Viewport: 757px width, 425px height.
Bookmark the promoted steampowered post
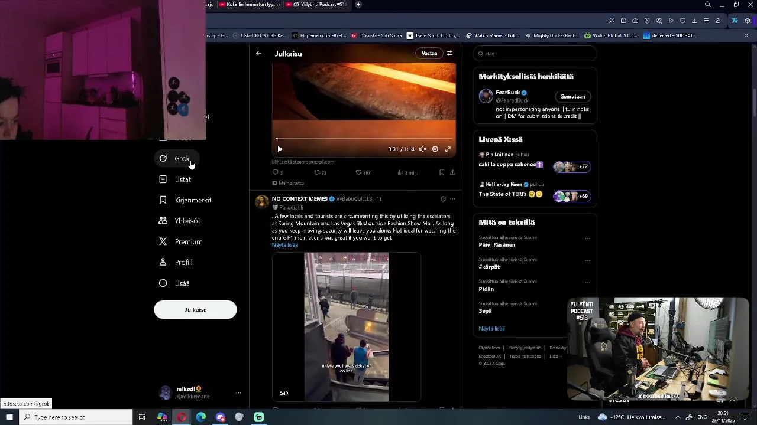(x=442, y=172)
